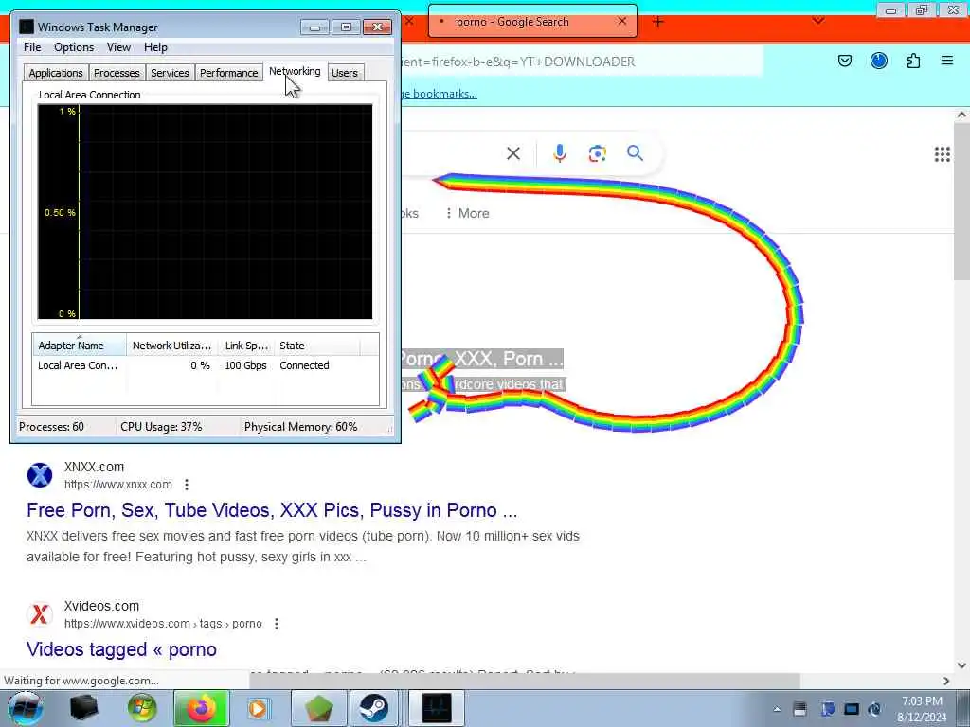Image resolution: width=970 pixels, height=727 pixels.
Task: Open the media player taskbar icon
Action: pos(258,708)
